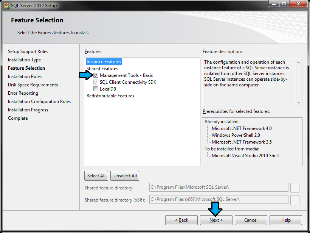The width and height of the screenshot is (310, 233).
Task: Click Microsoft .NET Framework 3.5 prerequisite
Action: [242, 142]
